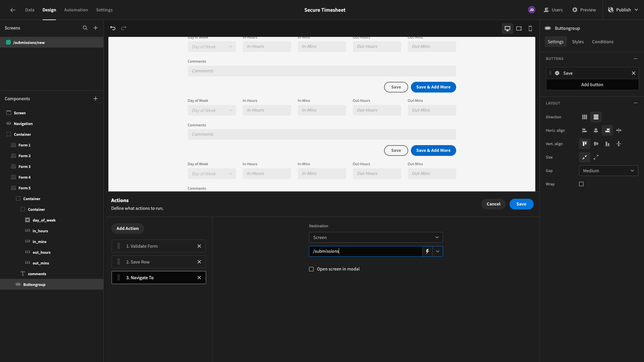
Task: Delete the Validate Form action
Action: click(199, 246)
